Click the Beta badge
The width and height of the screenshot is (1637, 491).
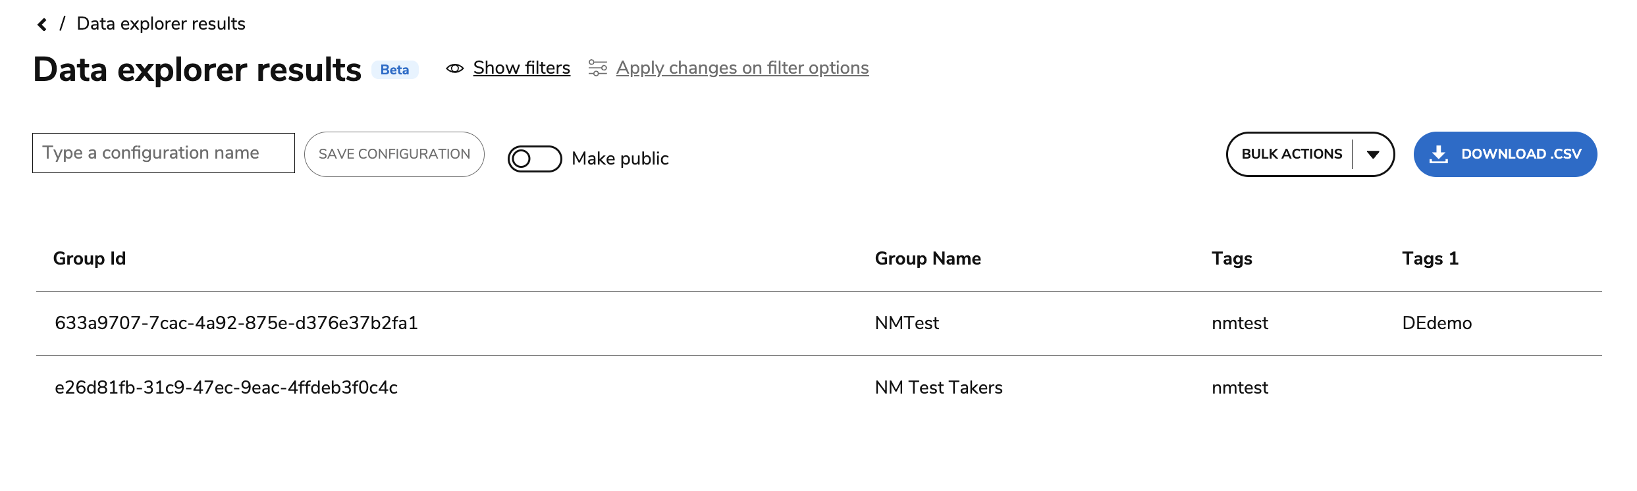tap(395, 70)
